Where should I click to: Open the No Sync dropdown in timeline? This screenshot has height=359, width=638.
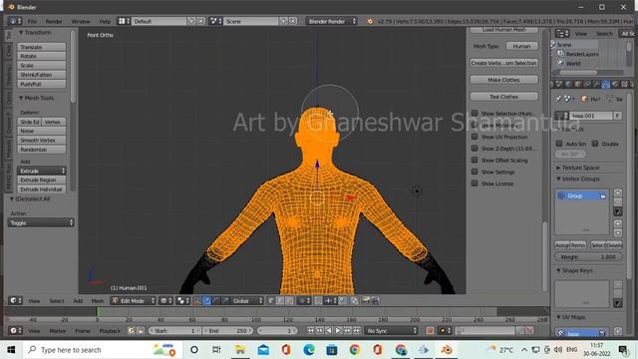coord(391,330)
